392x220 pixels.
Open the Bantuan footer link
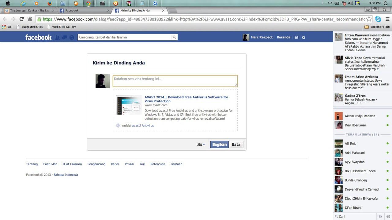[x=176, y=164]
